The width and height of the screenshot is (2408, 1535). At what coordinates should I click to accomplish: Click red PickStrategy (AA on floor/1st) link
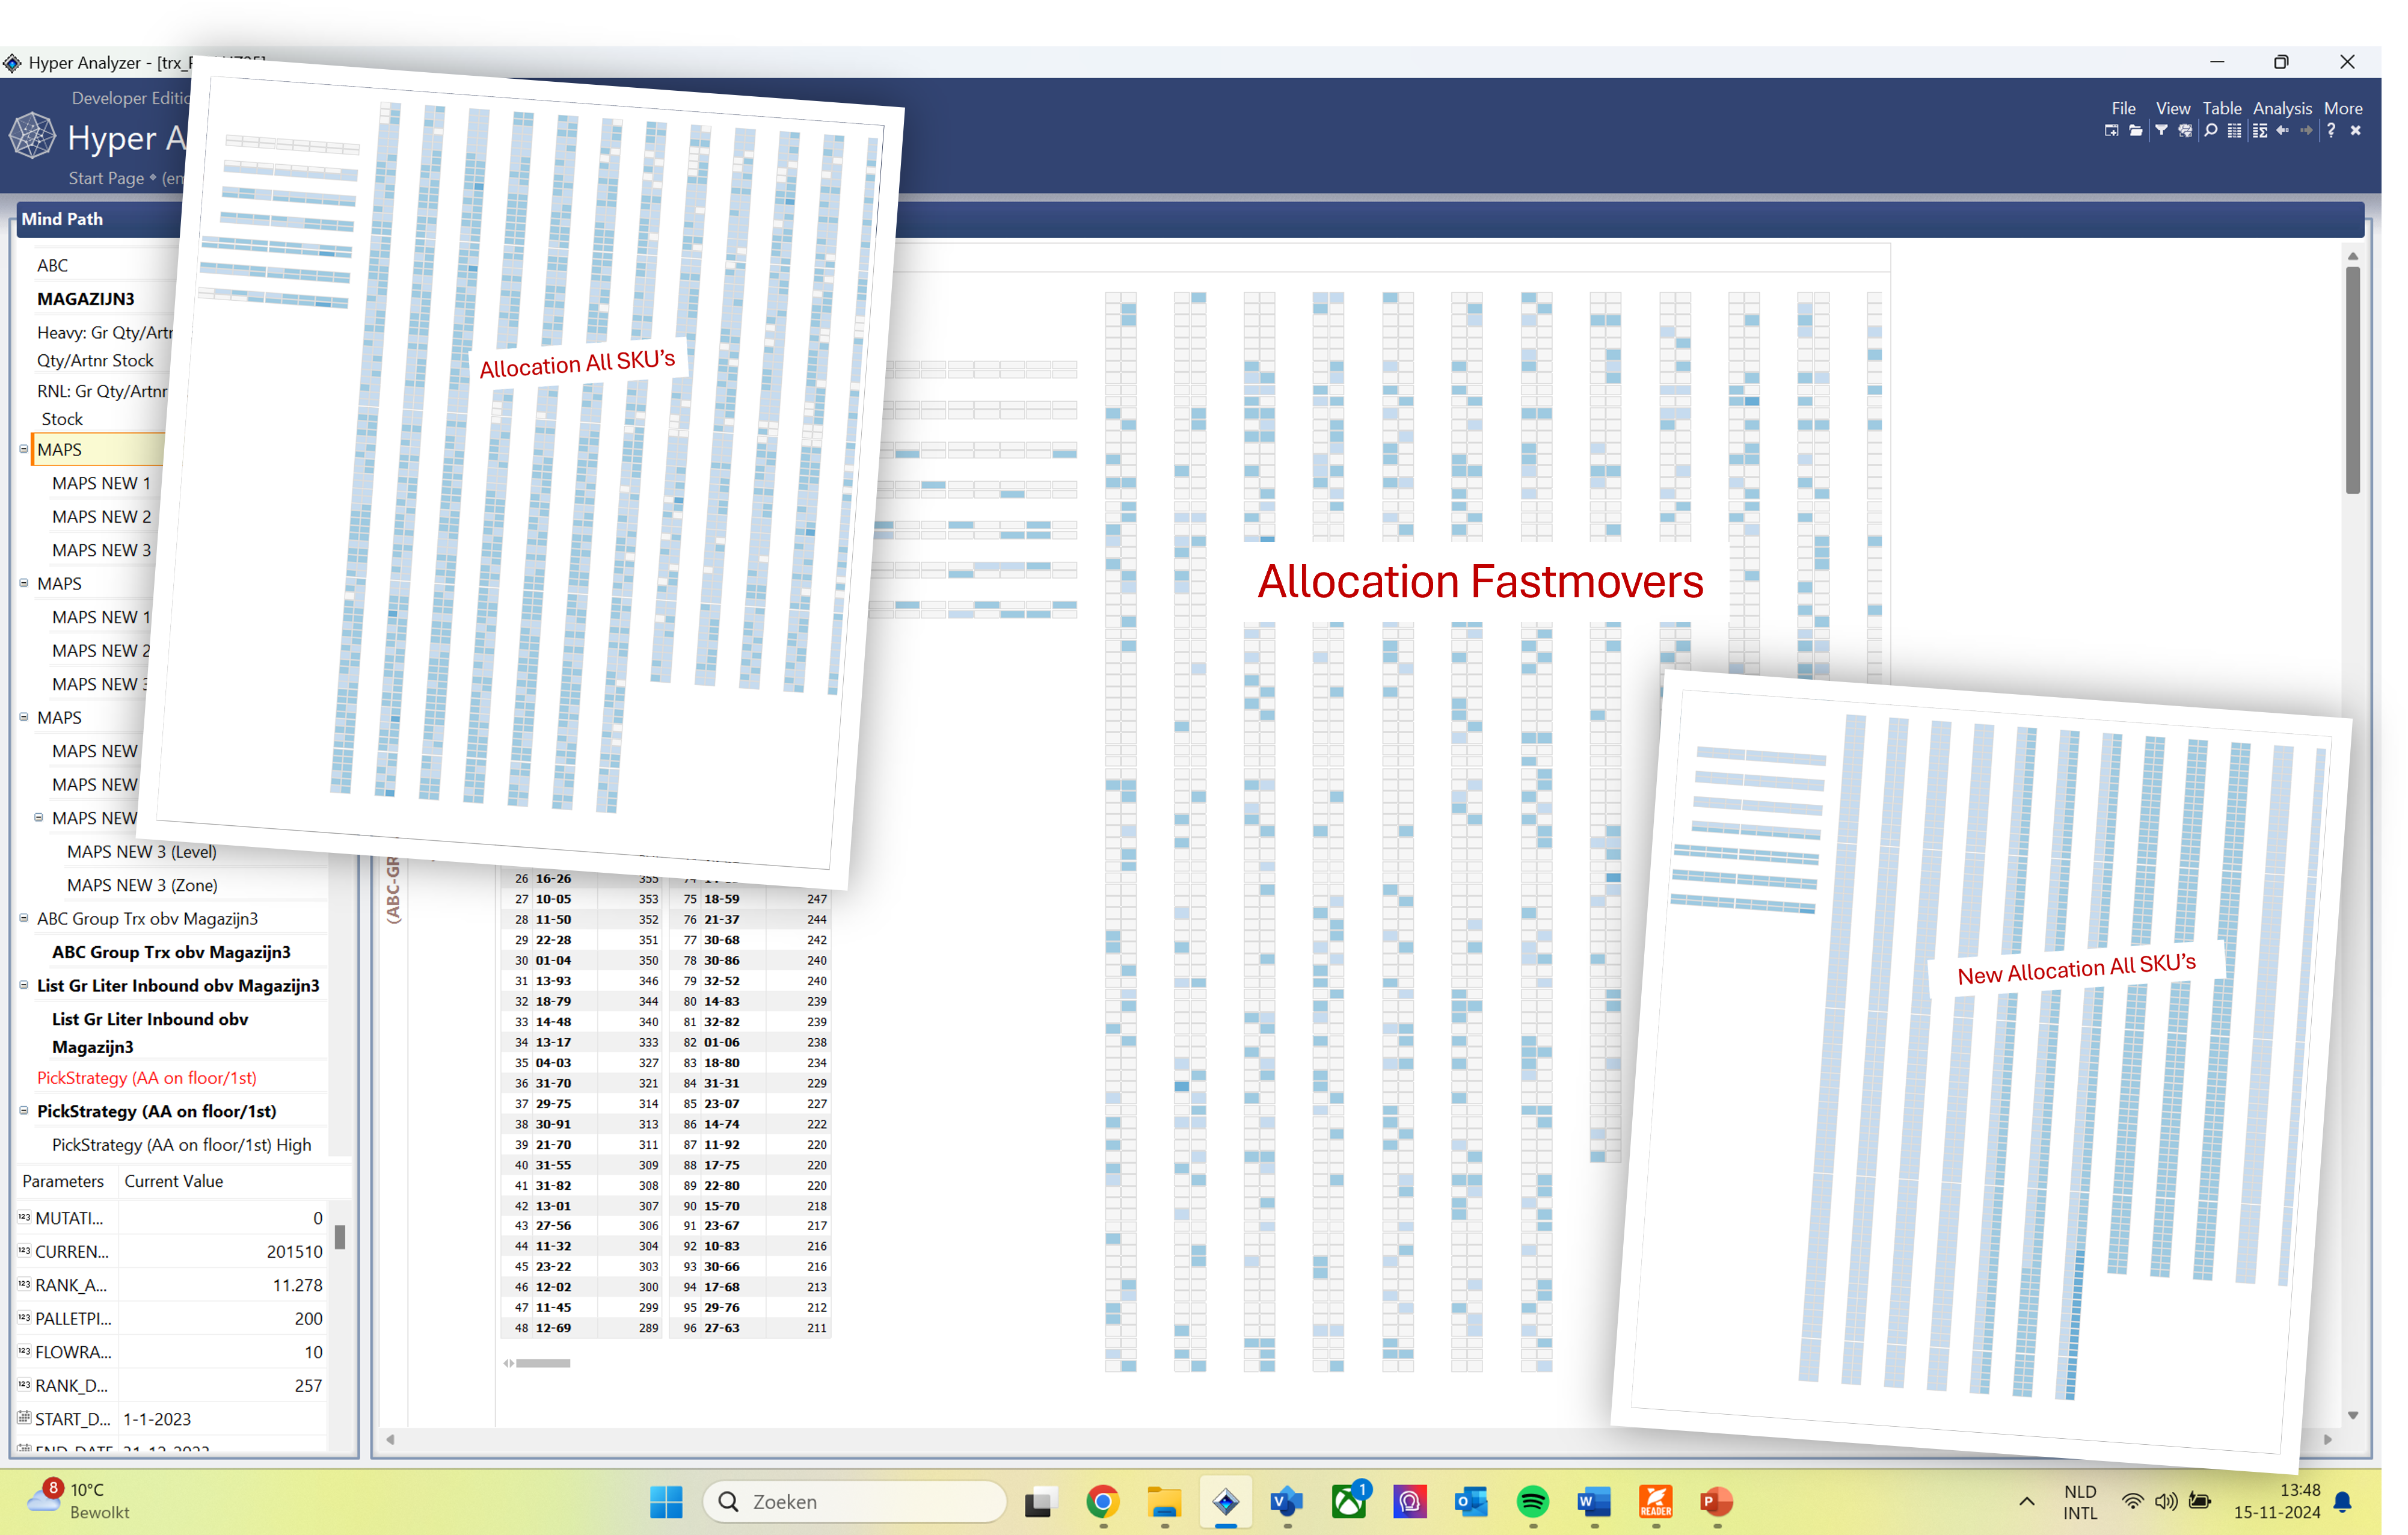click(147, 1077)
